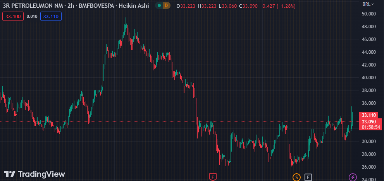Click the 2h interval label in title
384x181 pixels.
click(x=70, y=5)
